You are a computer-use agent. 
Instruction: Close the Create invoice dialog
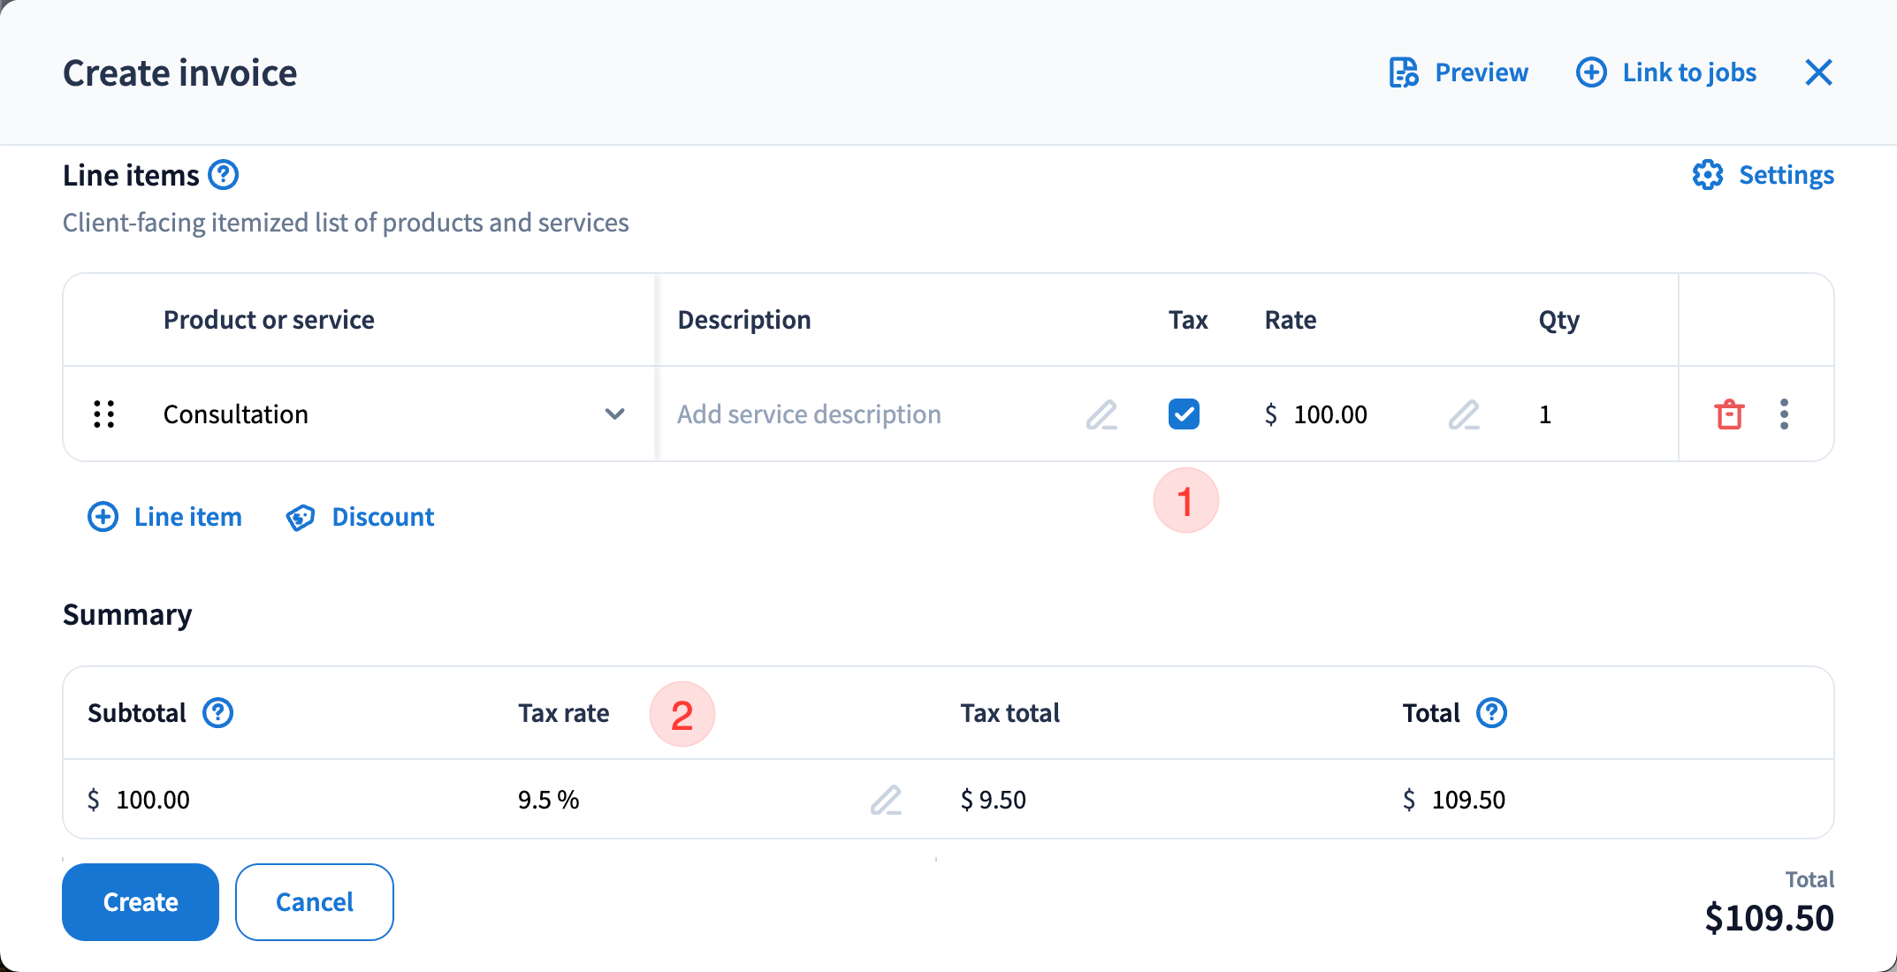tap(1818, 72)
